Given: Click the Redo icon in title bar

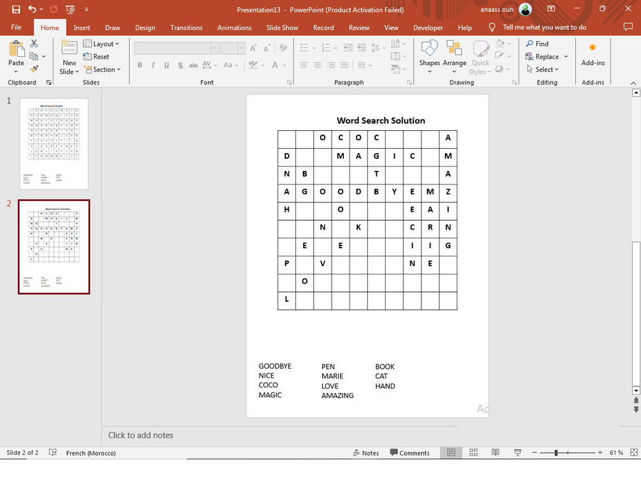Looking at the screenshot, I should 54,9.
